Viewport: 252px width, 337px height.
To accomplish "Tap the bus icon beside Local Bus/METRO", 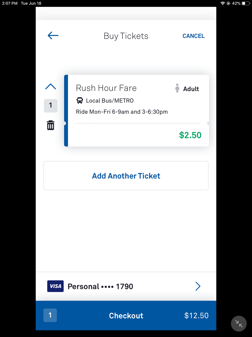I will tap(80, 101).
